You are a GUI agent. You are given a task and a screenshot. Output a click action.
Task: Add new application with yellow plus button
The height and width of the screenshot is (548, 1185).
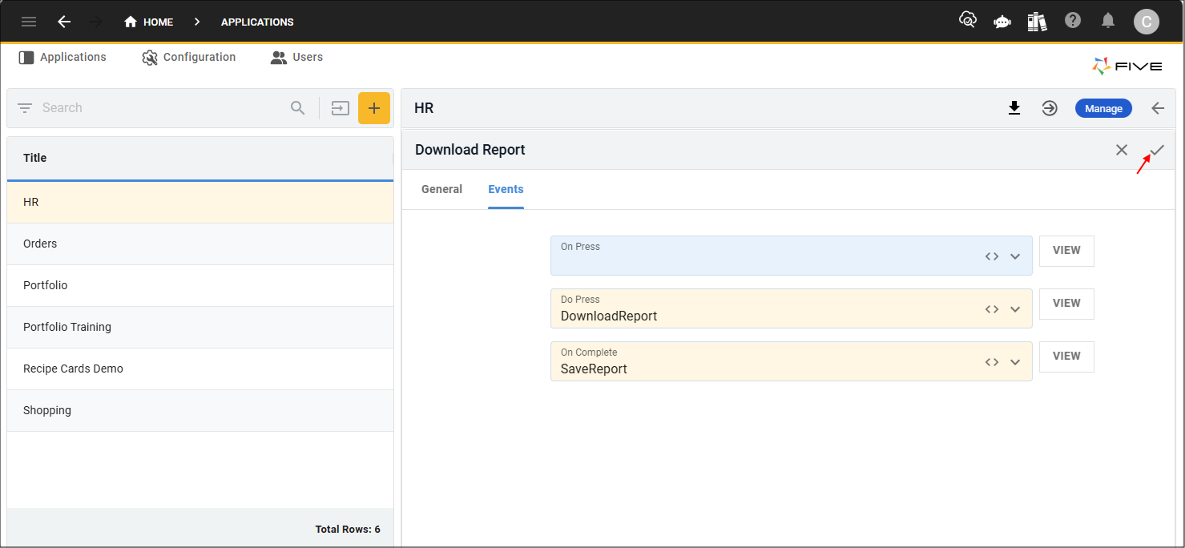point(373,108)
